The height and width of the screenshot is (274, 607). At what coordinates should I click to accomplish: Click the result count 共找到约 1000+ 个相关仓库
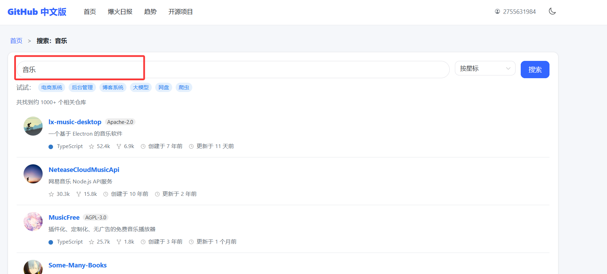[x=51, y=102]
